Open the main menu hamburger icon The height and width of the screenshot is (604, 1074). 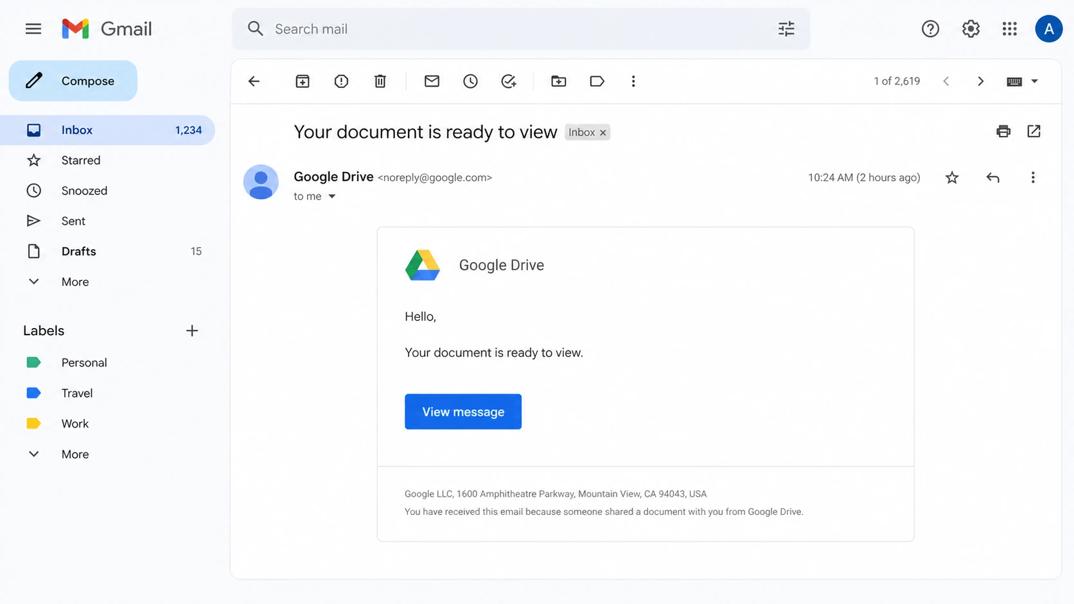[x=33, y=29]
